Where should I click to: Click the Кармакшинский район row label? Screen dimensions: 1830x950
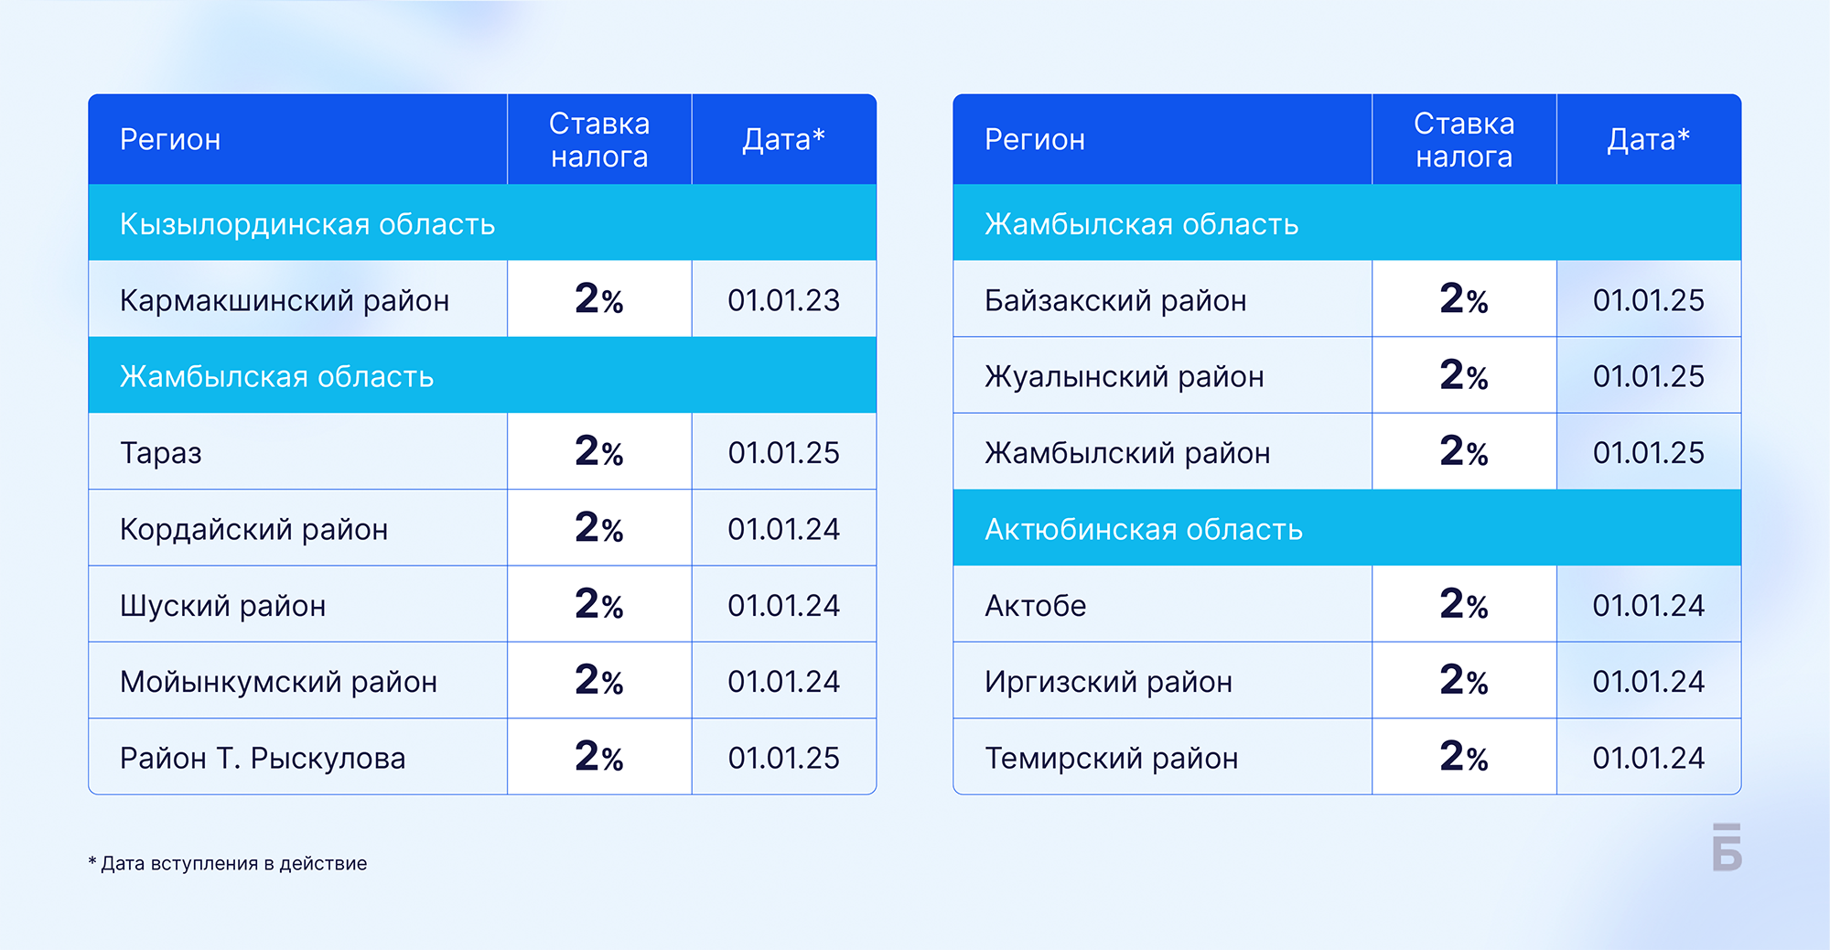(x=285, y=300)
